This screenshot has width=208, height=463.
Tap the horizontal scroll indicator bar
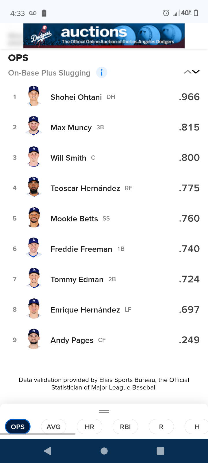click(38, 434)
